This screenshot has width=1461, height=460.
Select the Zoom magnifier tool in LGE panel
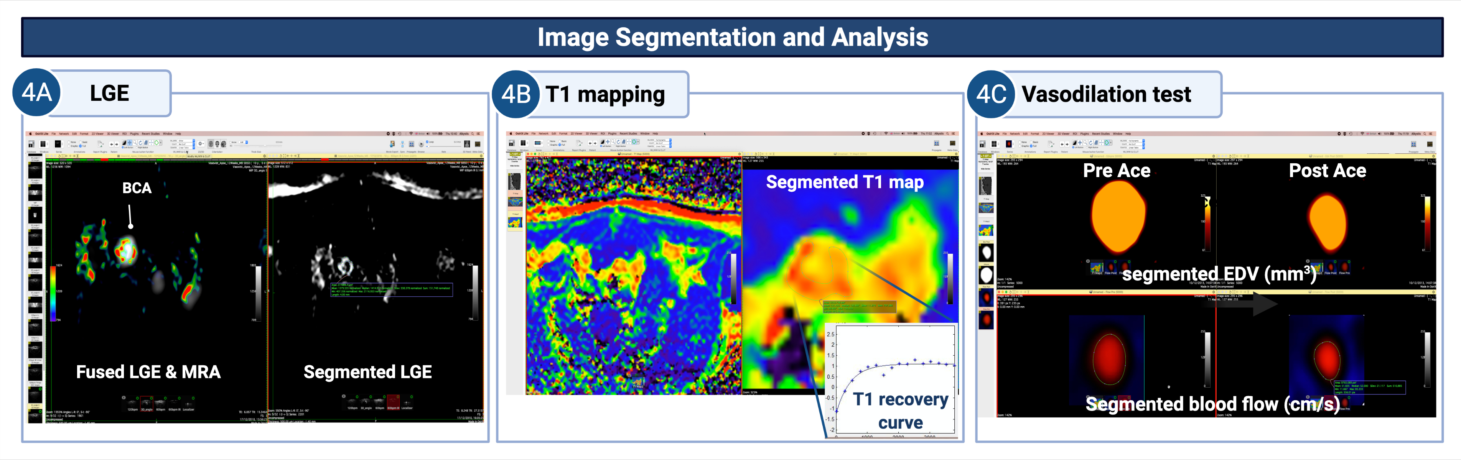[x=135, y=143]
